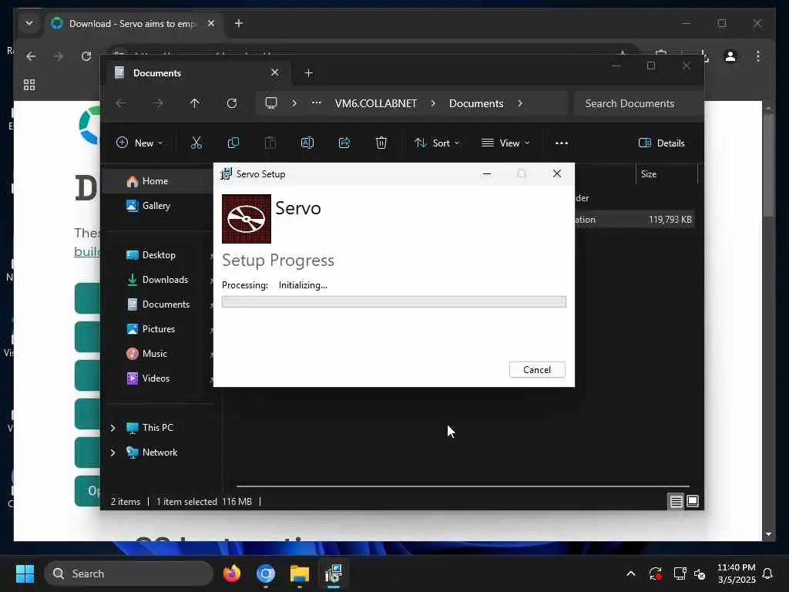
Task: Show hidden system tray icons
Action: (631, 573)
